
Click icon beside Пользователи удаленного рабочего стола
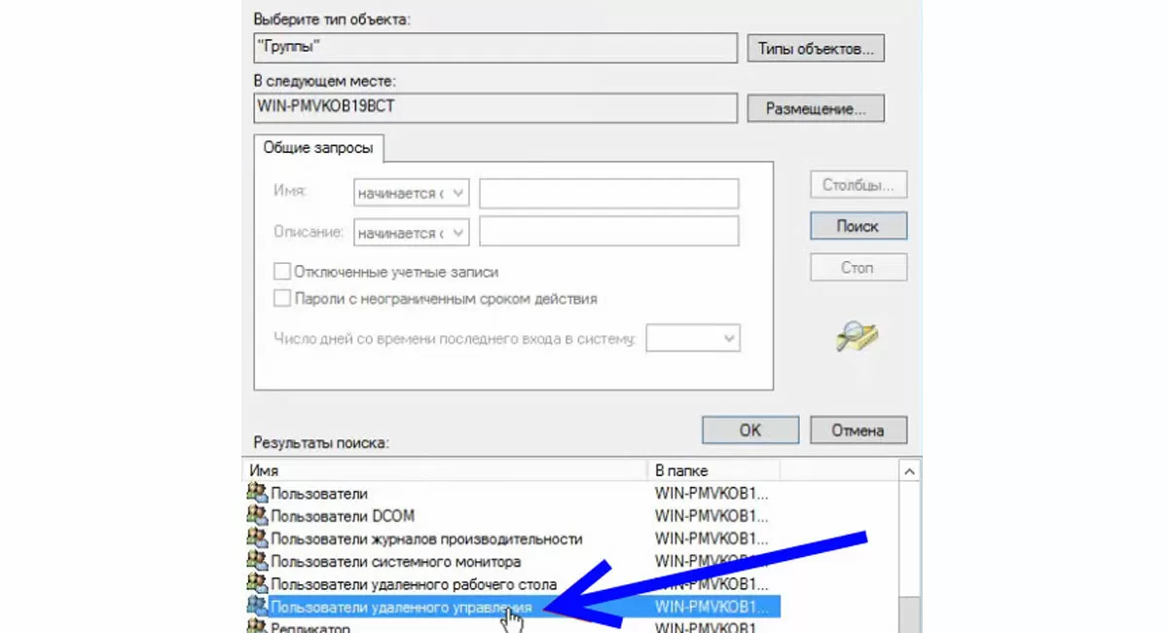[x=257, y=584]
